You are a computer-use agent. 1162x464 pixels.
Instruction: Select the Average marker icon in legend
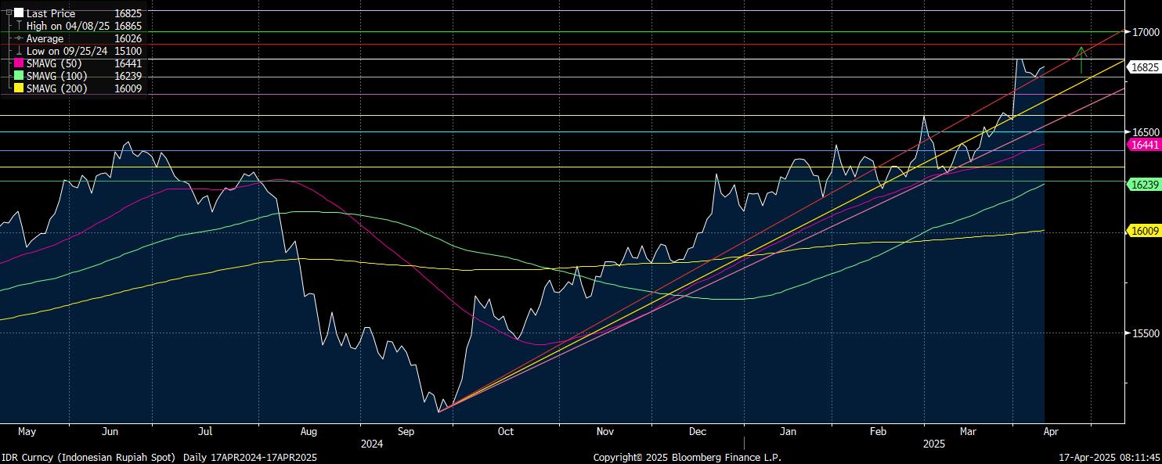coord(19,38)
